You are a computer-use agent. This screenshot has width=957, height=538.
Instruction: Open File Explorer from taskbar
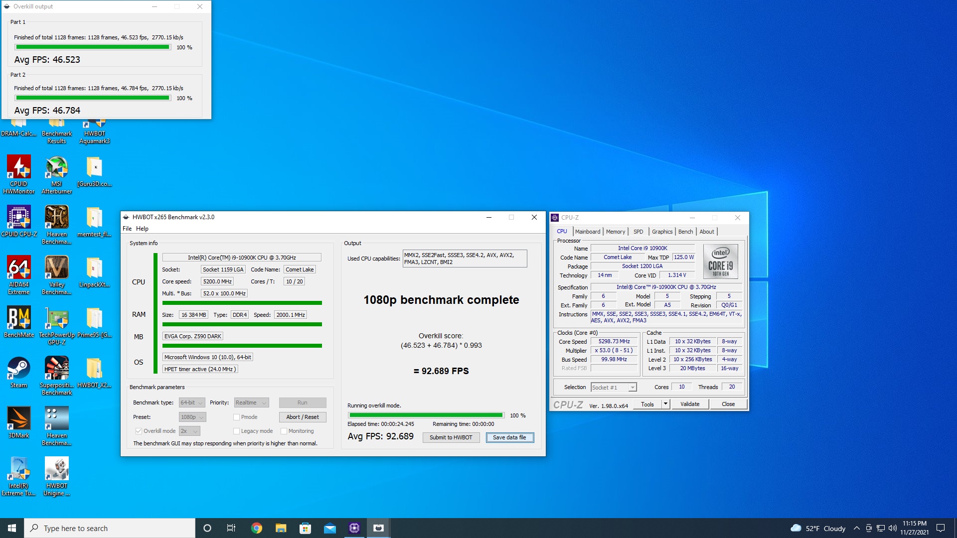(281, 528)
